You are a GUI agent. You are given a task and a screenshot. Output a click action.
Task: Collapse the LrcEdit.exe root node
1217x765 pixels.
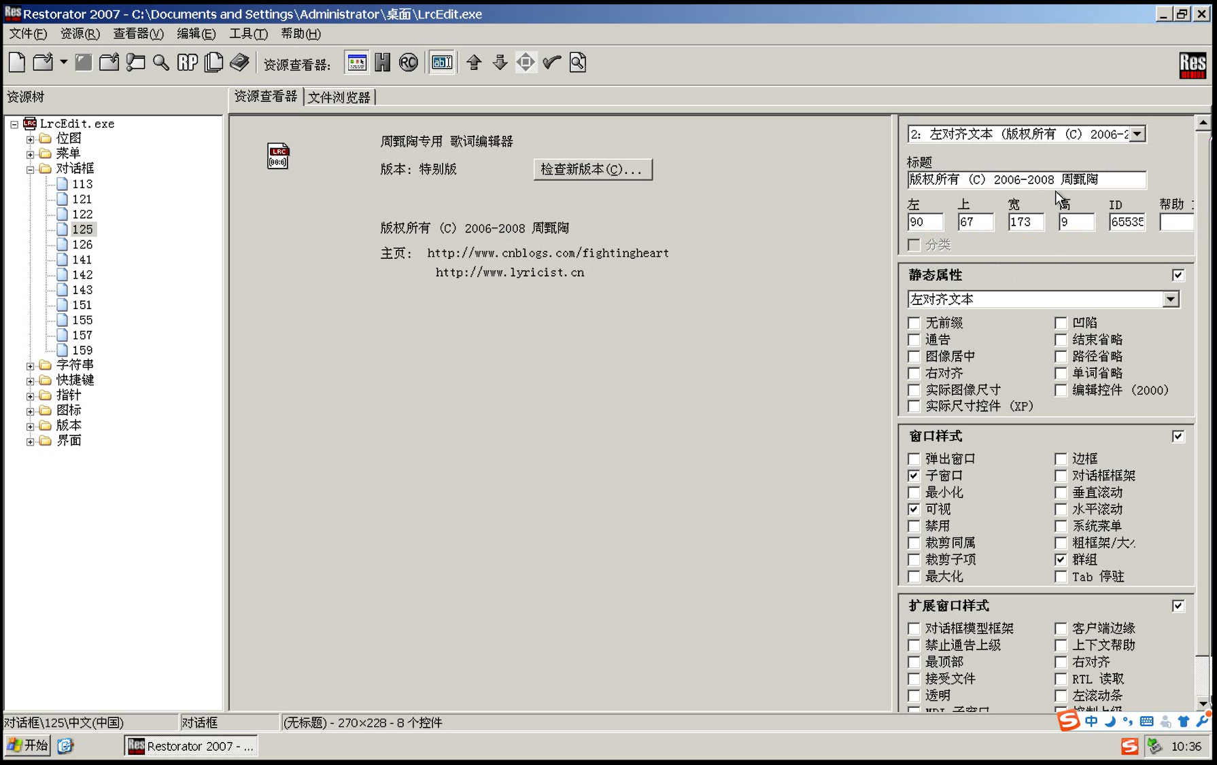[14, 124]
